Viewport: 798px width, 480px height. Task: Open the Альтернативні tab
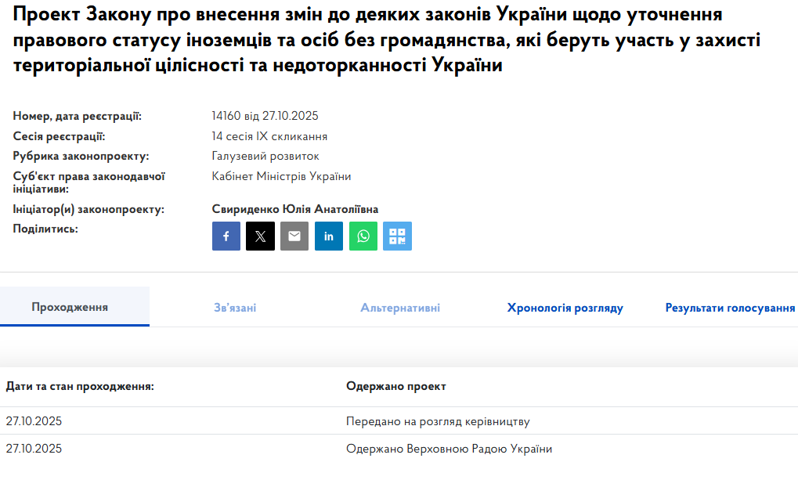point(399,308)
